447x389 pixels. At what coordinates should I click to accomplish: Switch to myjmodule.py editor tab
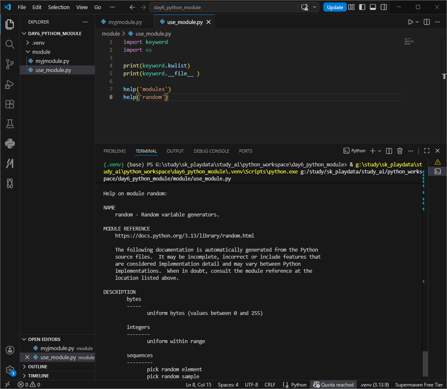tap(125, 22)
